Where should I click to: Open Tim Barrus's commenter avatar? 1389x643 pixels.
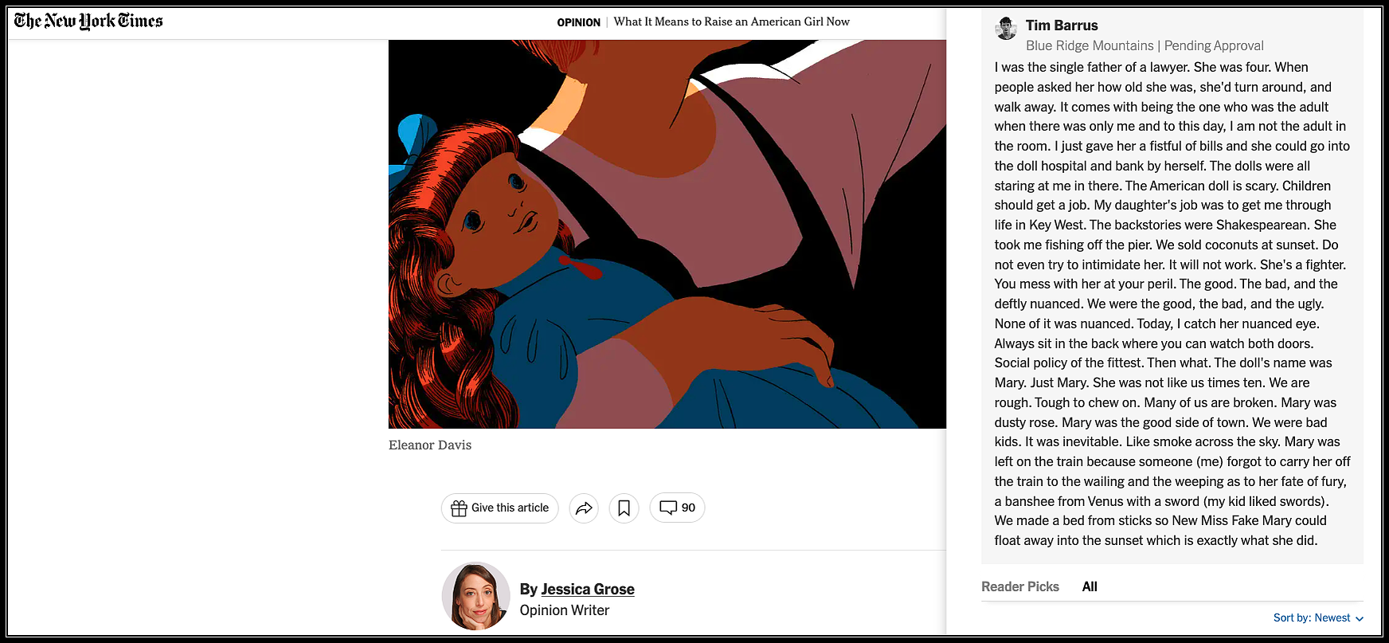tap(1006, 29)
